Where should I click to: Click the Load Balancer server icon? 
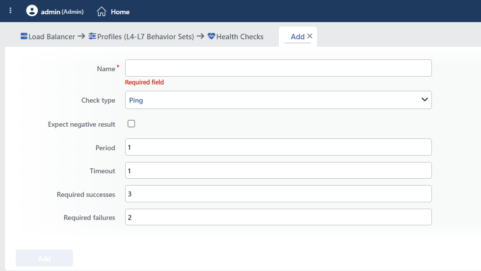point(24,36)
